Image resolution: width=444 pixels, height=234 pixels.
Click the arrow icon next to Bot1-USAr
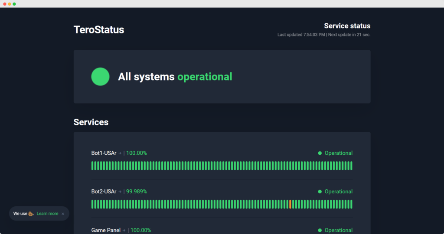click(x=120, y=153)
